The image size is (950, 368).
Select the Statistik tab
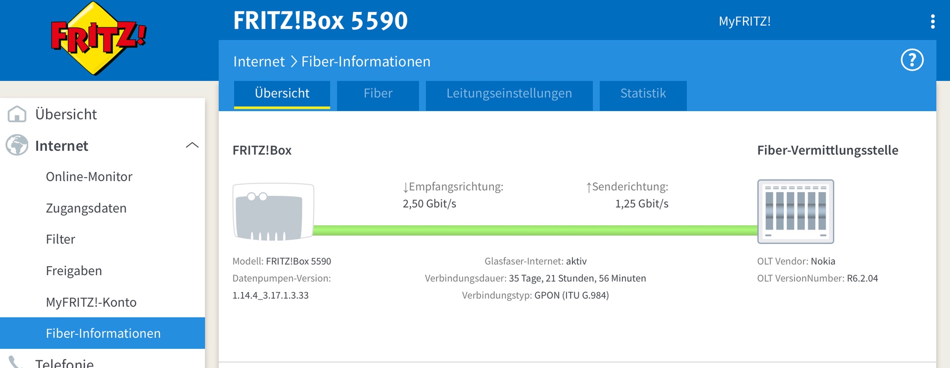point(643,93)
